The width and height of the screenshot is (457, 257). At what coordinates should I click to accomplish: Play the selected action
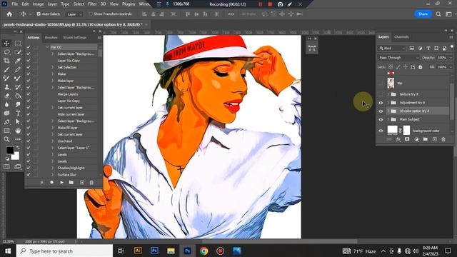(x=62, y=183)
